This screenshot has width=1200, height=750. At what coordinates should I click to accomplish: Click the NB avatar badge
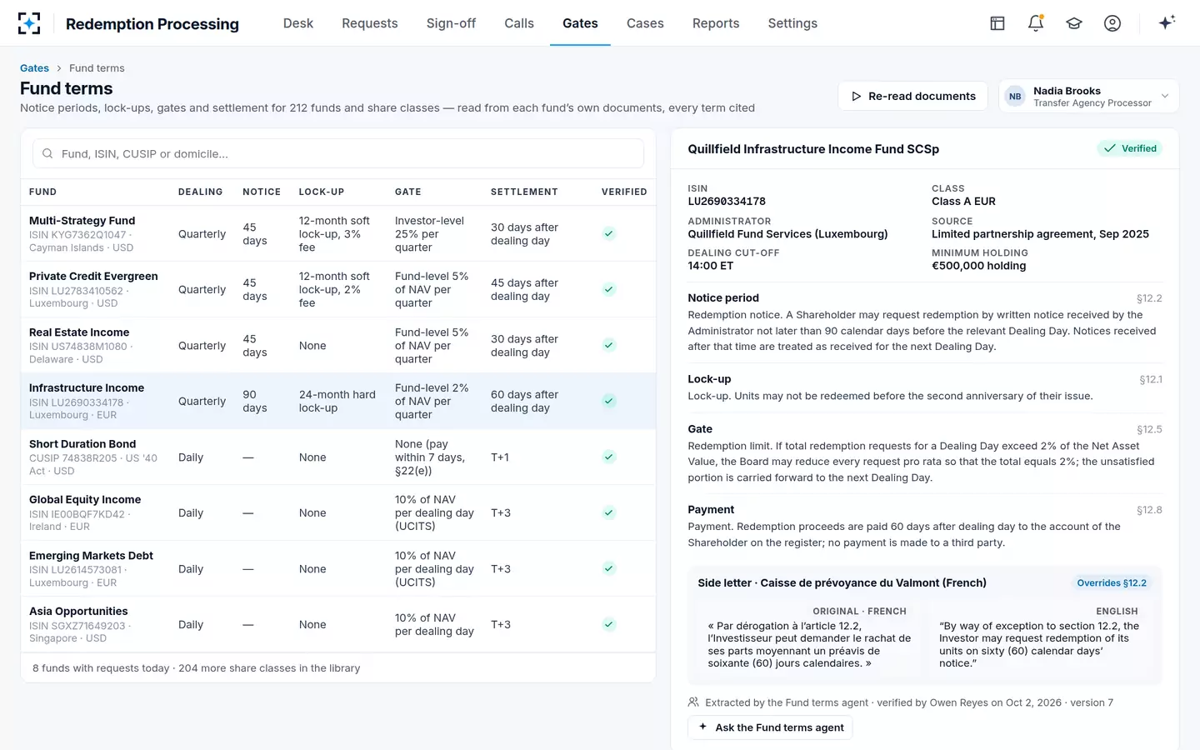click(x=1015, y=96)
